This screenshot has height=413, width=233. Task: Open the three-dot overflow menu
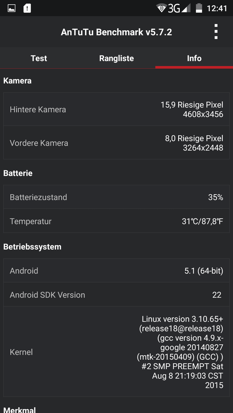(216, 32)
